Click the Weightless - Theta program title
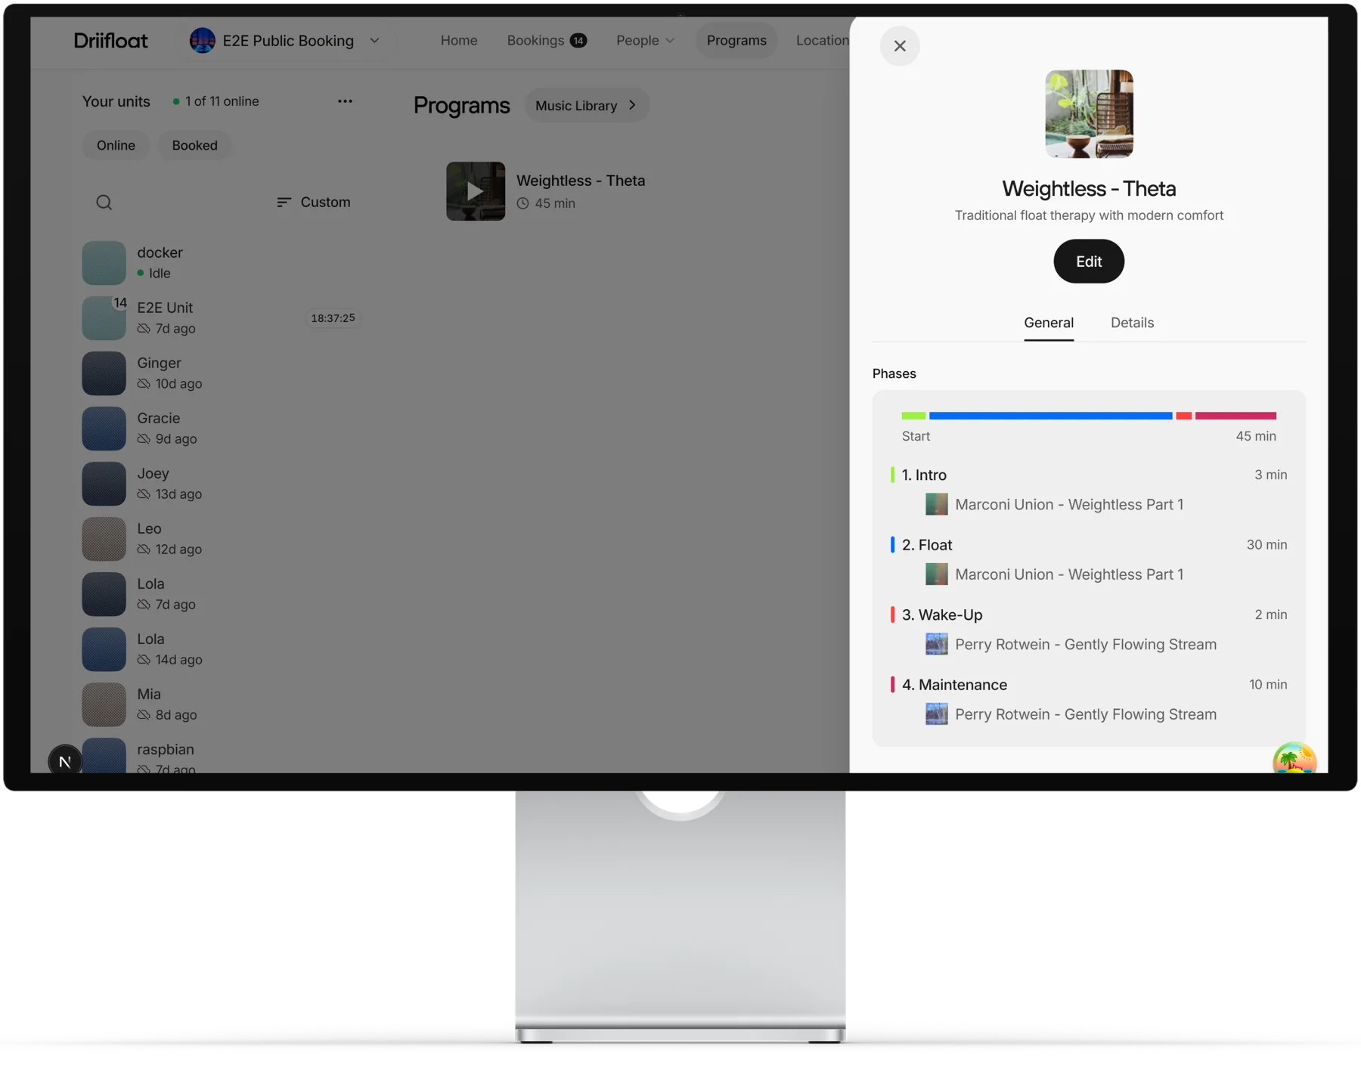 pyautogui.click(x=581, y=181)
